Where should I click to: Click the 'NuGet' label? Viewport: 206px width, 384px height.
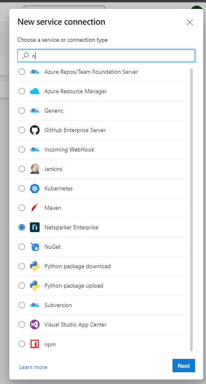(x=53, y=247)
